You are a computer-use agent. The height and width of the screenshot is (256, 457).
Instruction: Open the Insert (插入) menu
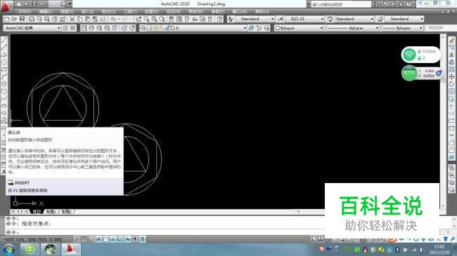tap(87, 12)
